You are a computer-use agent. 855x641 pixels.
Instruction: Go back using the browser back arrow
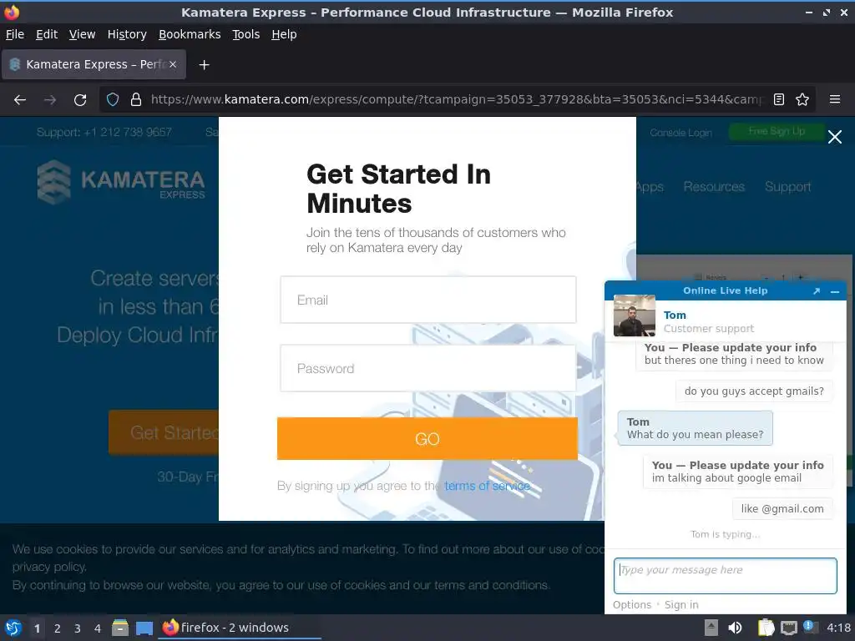click(20, 100)
